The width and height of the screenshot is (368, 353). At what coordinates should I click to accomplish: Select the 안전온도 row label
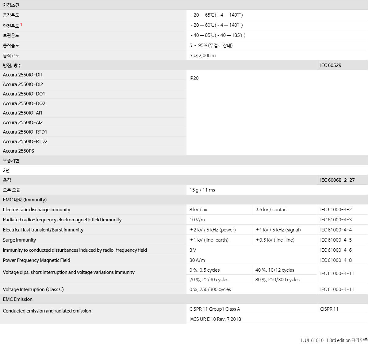[x=11, y=26]
